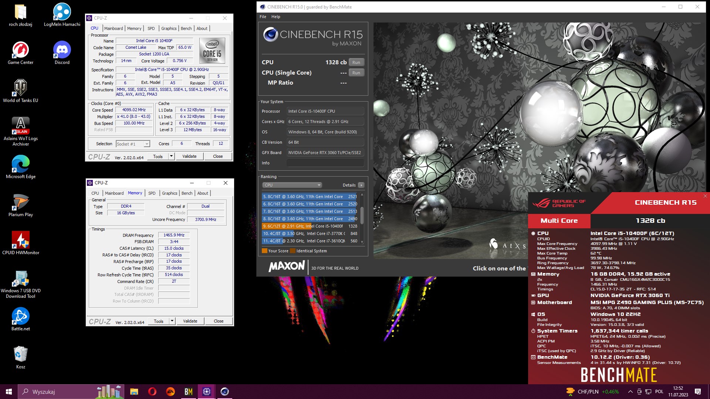
Task: Switch to SPD tab in top CPU-Z
Action: click(x=151, y=28)
